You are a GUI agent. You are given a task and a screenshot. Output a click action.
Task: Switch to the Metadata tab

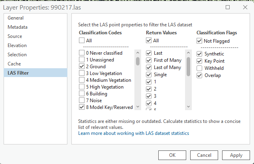click(x=18, y=27)
